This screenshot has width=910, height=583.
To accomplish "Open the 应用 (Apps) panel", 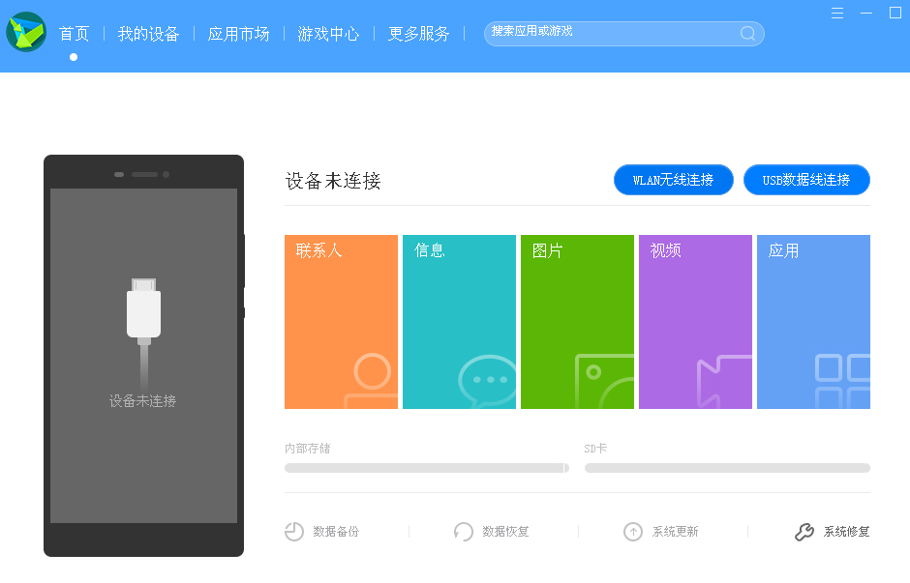I will coord(813,321).
